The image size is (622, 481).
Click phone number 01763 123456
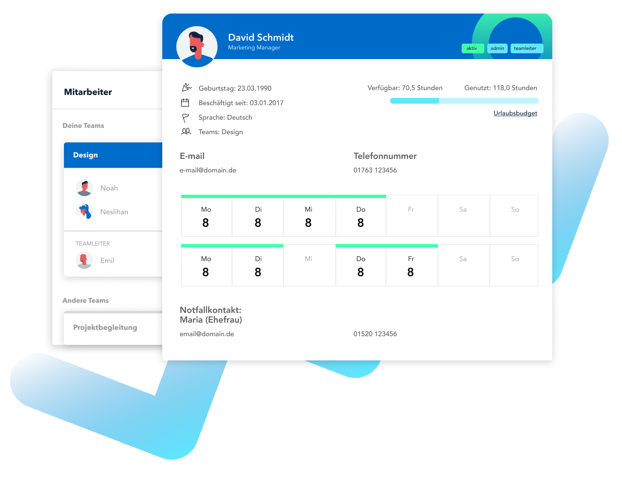(375, 170)
